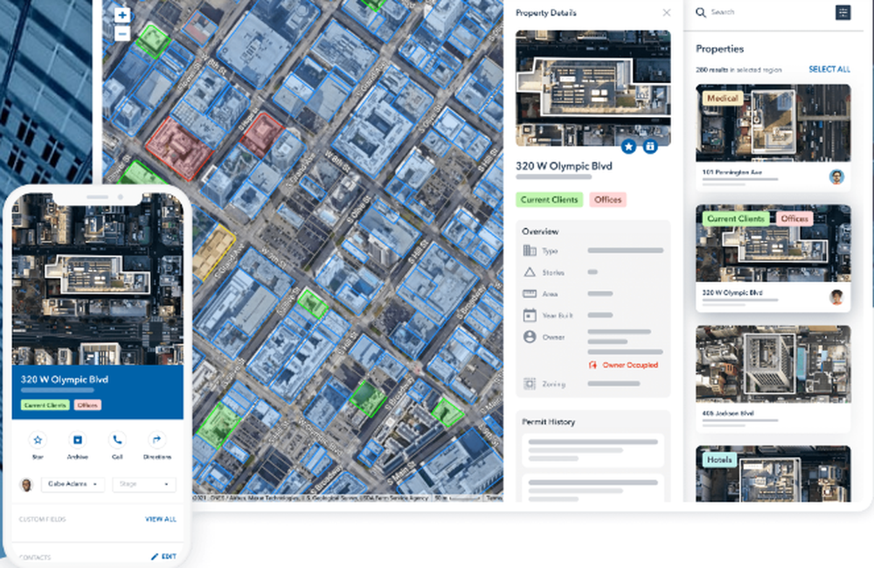
Task: Click Offices tag in Property Details
Action: pyautogui.click(x=607, y=199)
